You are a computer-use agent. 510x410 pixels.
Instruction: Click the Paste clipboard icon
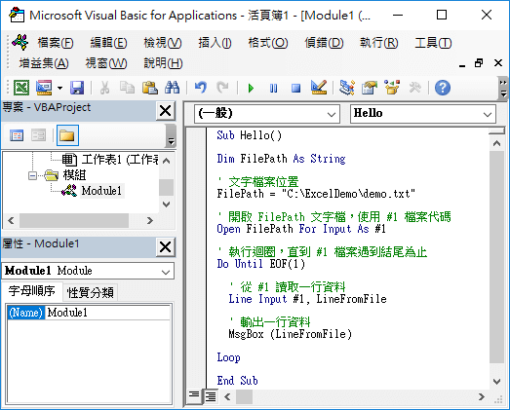(149, 88)
